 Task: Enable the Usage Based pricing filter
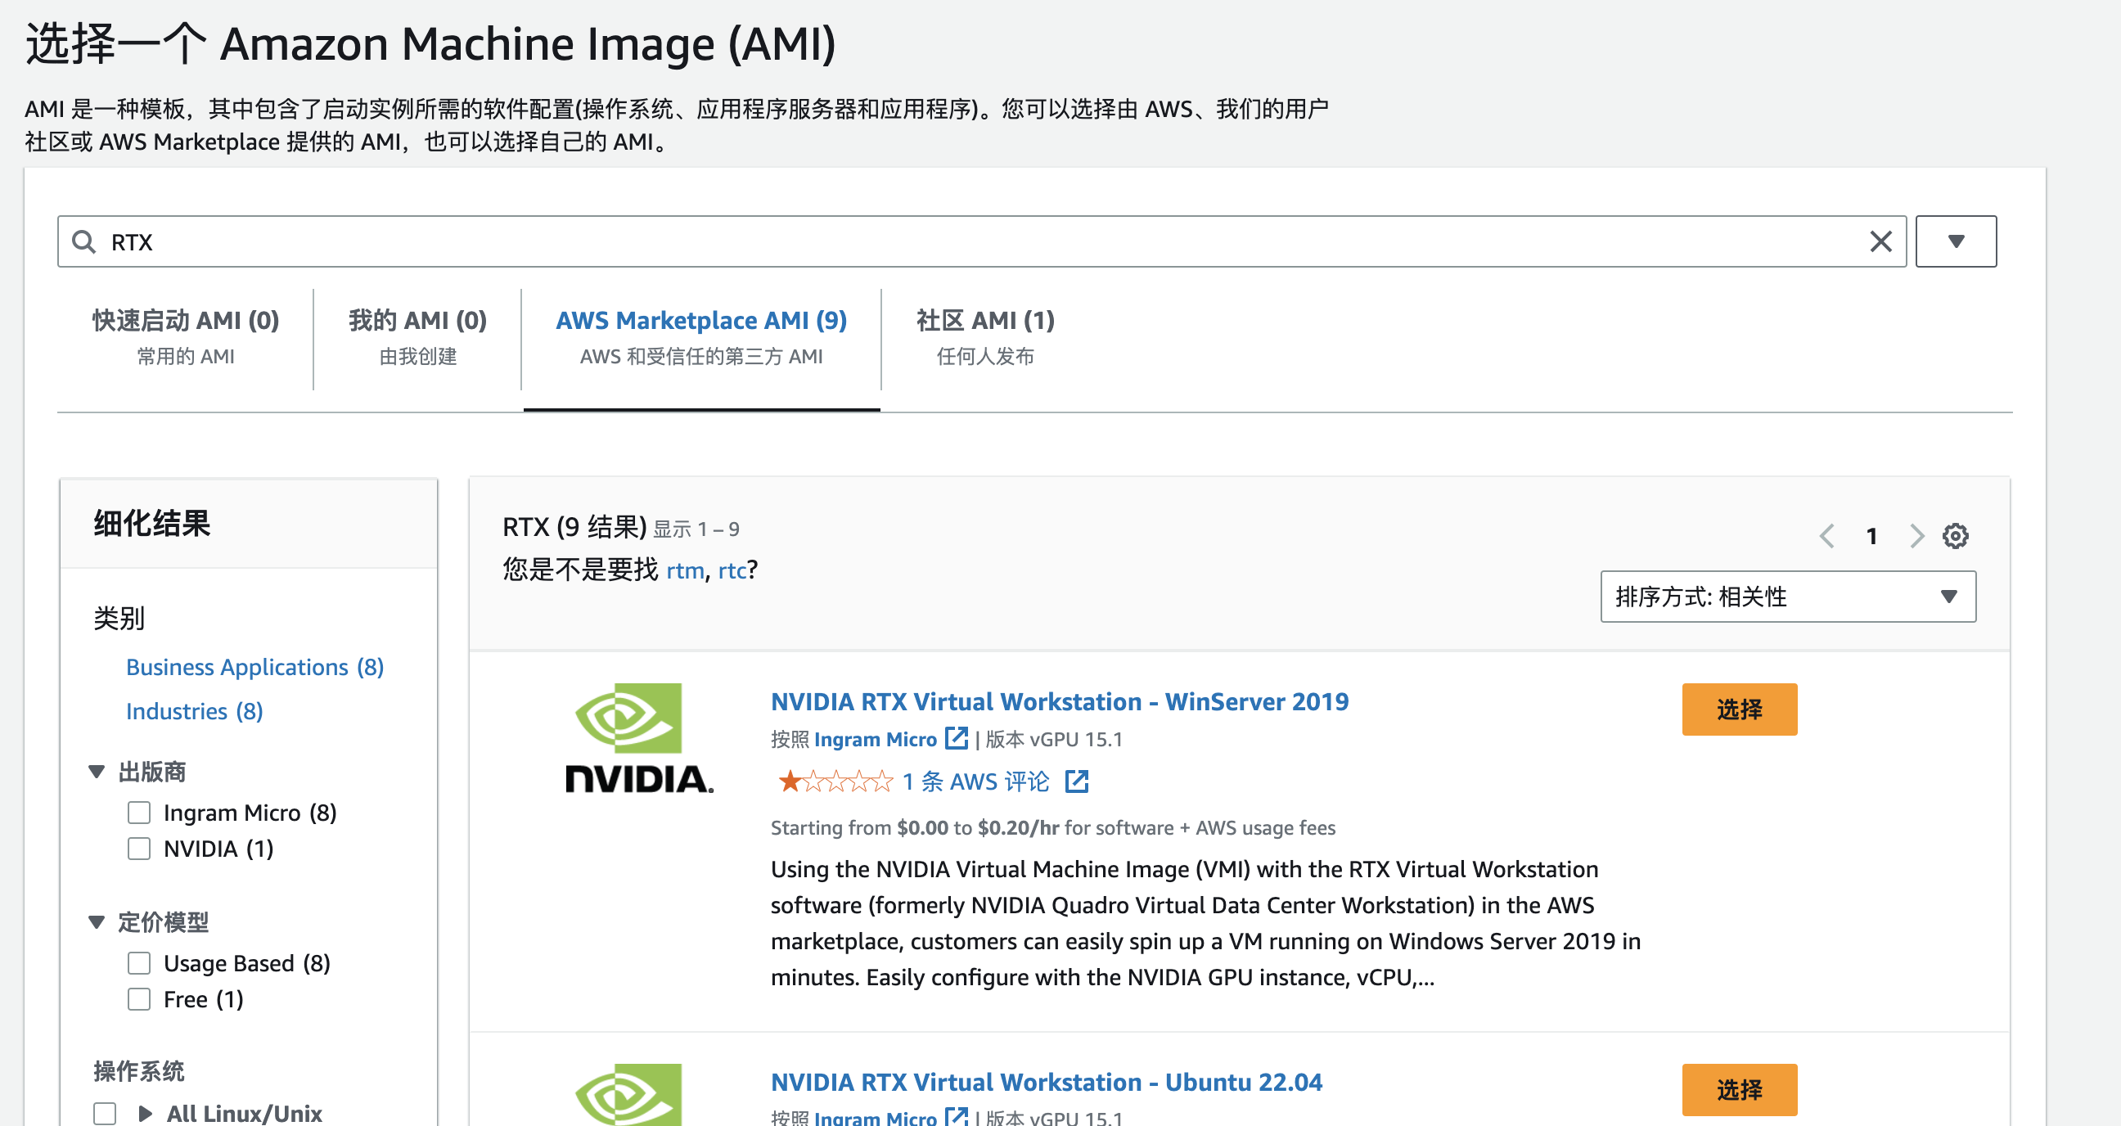[x=139, y=963]
